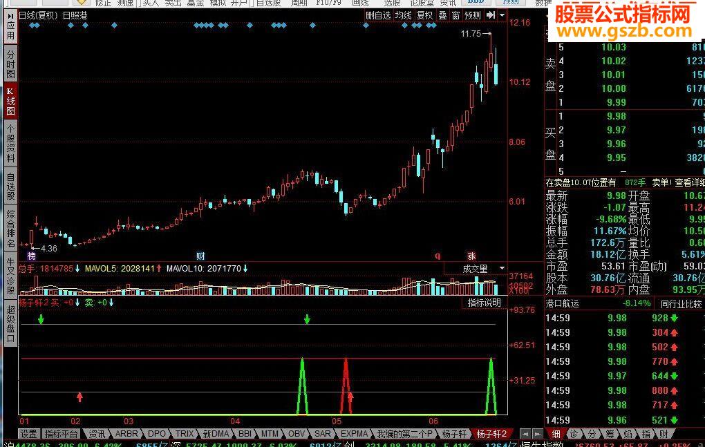Click the 榜 marker icon
The image size is (705, 447).
(31, 256)
